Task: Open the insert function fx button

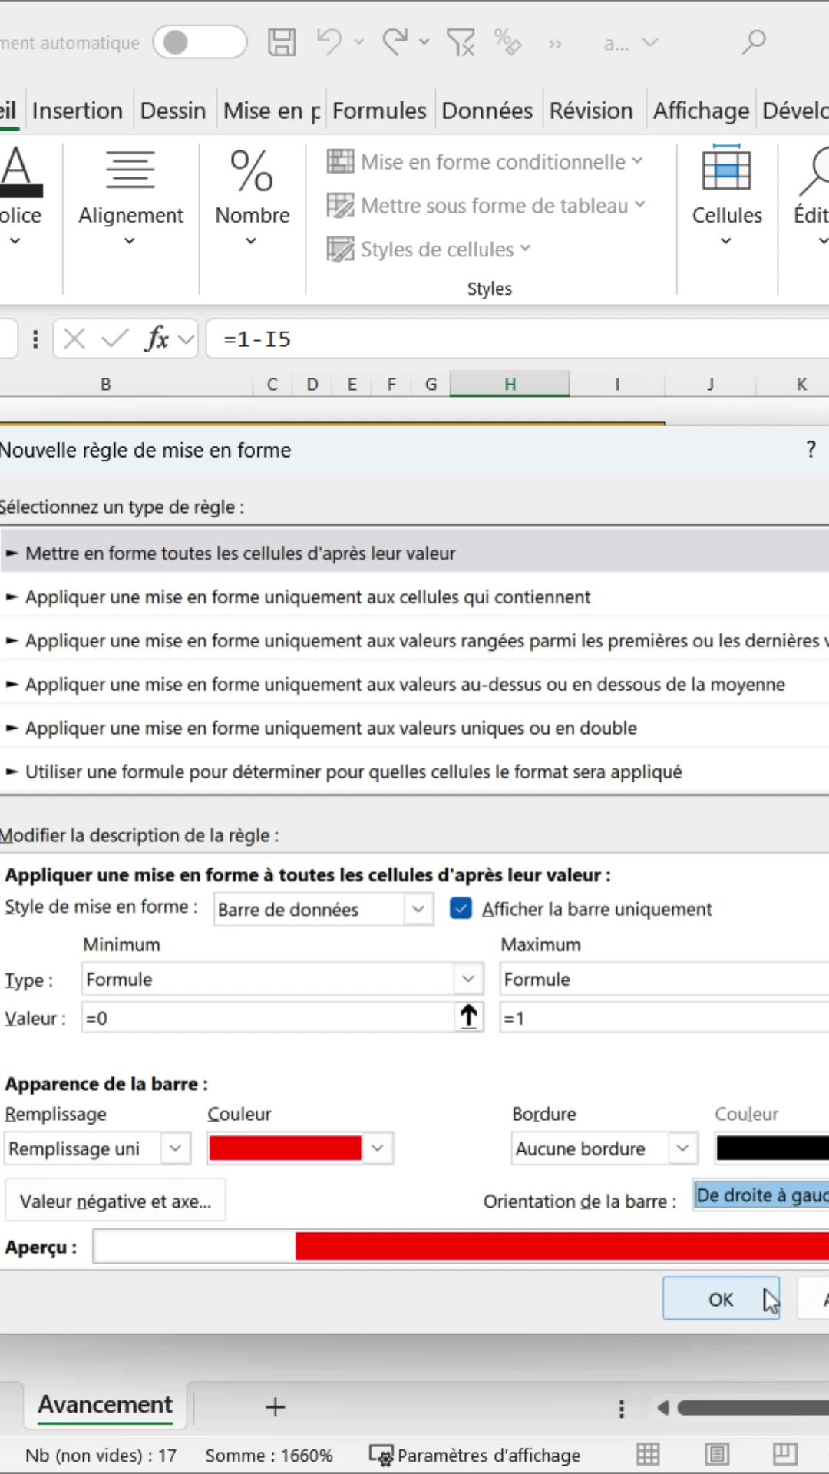Action: [x=157, y=339]
